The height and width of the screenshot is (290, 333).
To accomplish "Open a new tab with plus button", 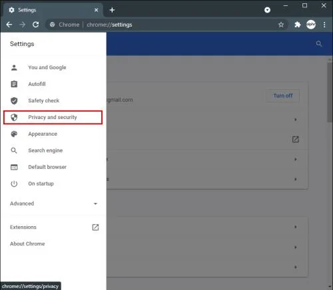I will click(x=112, y=10).
